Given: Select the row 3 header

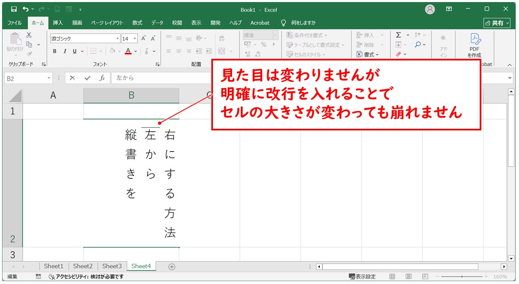Looking at the screenshot, I should [x=12, y=254].
